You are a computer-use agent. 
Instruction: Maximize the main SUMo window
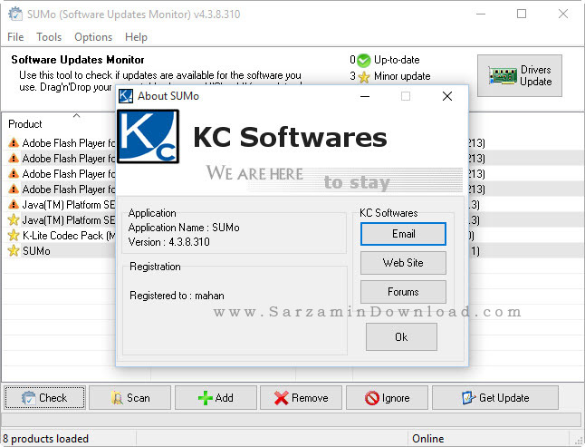coord(522,14)
